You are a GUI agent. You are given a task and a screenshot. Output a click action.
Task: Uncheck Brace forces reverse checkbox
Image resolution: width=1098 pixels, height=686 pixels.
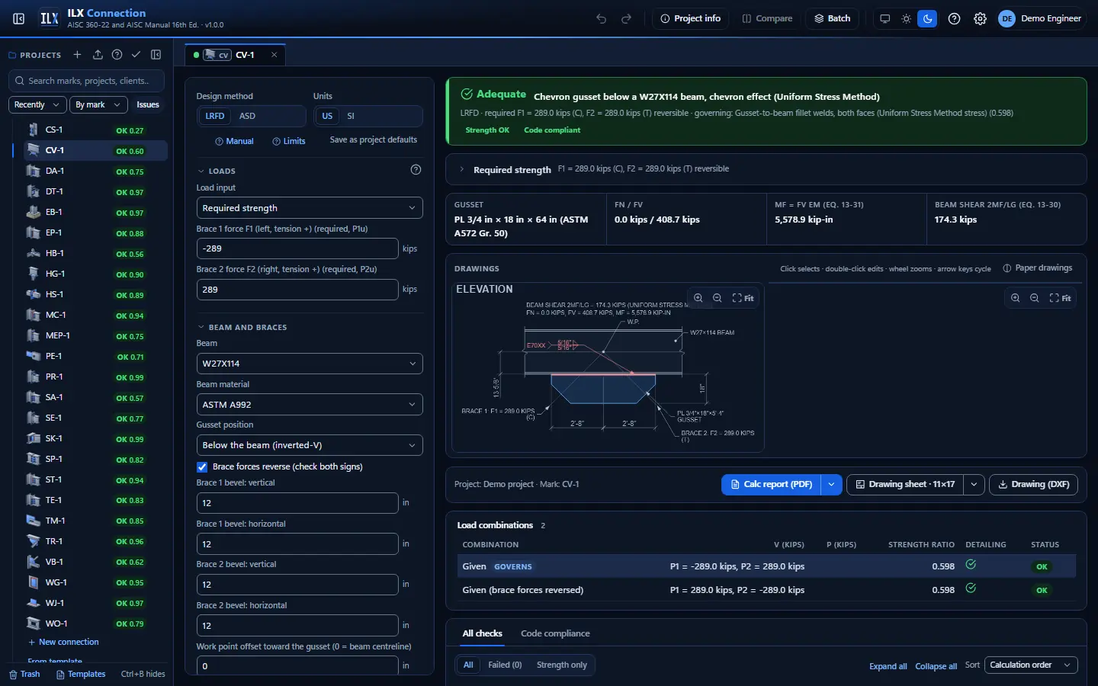coord(202,466)
